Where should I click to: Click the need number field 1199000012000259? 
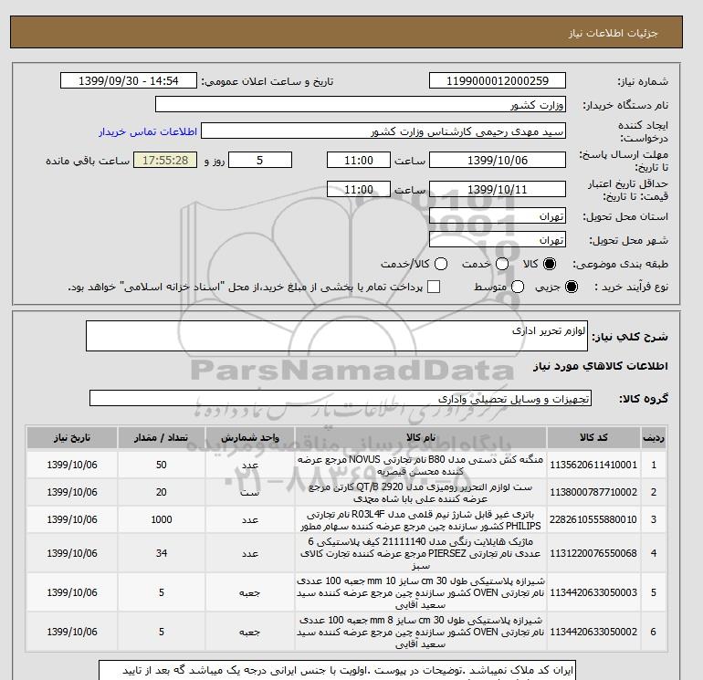point(498,81)
